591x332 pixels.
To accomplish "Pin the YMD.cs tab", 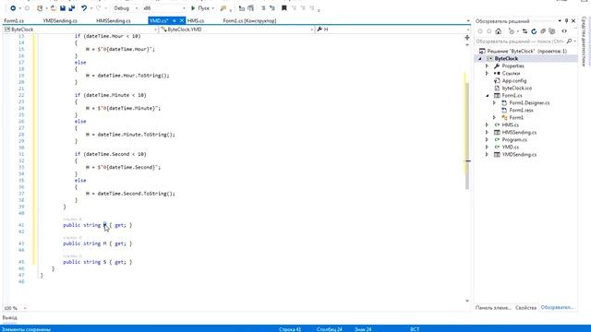I will (175, 20).
